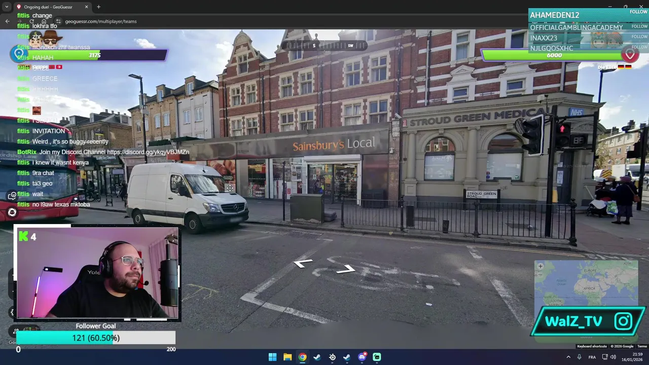
Task: Open the FRA language selector in the tray
Action: pos(592,357)
